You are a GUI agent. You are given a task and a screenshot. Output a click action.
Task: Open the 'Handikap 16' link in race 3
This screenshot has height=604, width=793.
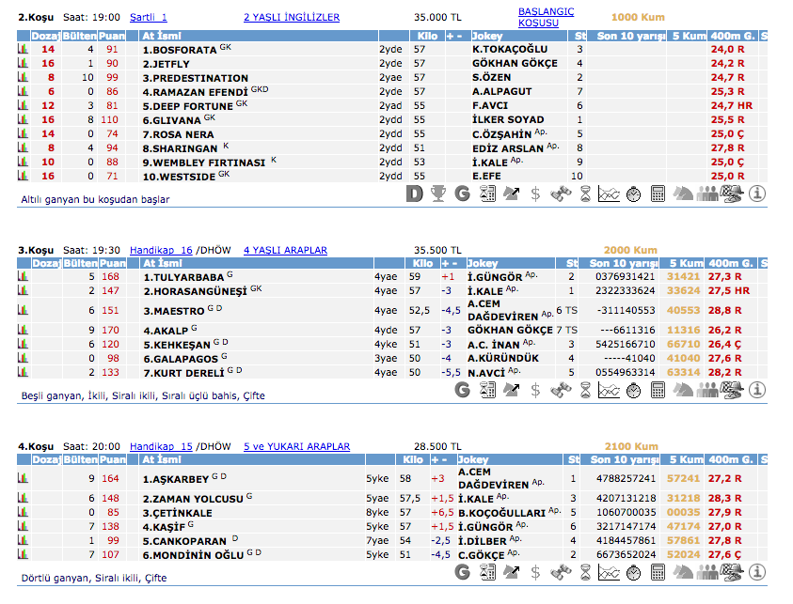click(161, 250)
